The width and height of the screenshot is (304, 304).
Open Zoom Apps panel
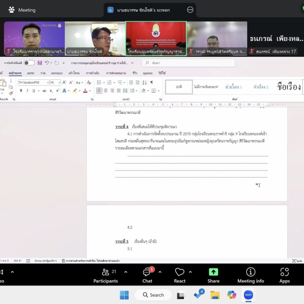point(284,275)
